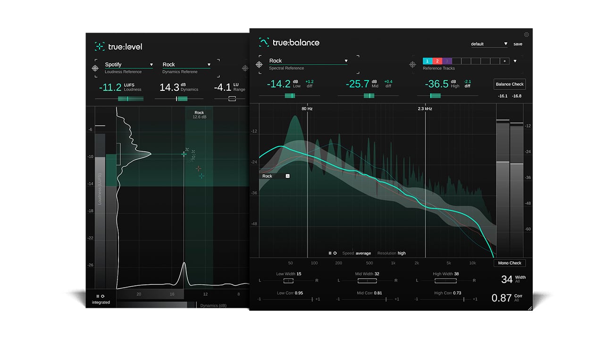Click the Loudness meter bar in true:level
This screenshot has width=604, height=339.
click(119, 99)
